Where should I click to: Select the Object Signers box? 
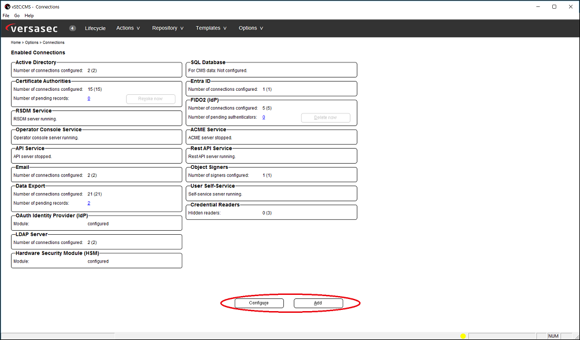(x=272, y=173)
